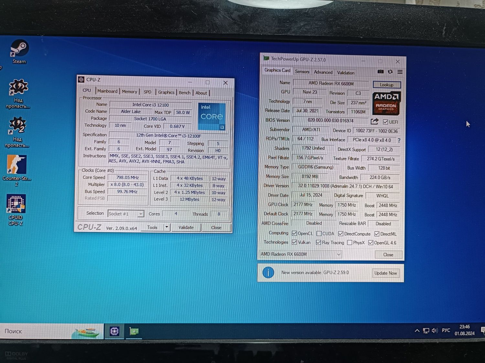Viewport: 485px width, 363px height.
Task: Click the Resizable BAR Disabled field
Action: click(383, 224)
